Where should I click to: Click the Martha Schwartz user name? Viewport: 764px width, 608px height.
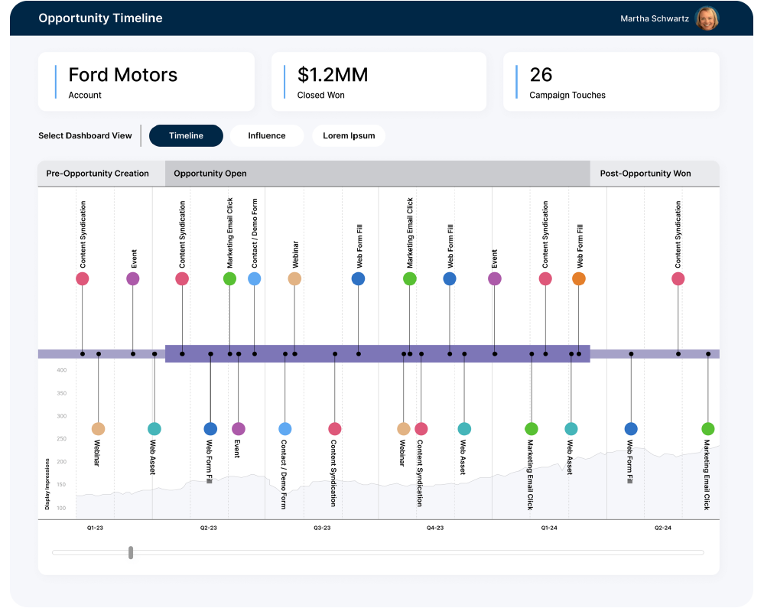655,18
